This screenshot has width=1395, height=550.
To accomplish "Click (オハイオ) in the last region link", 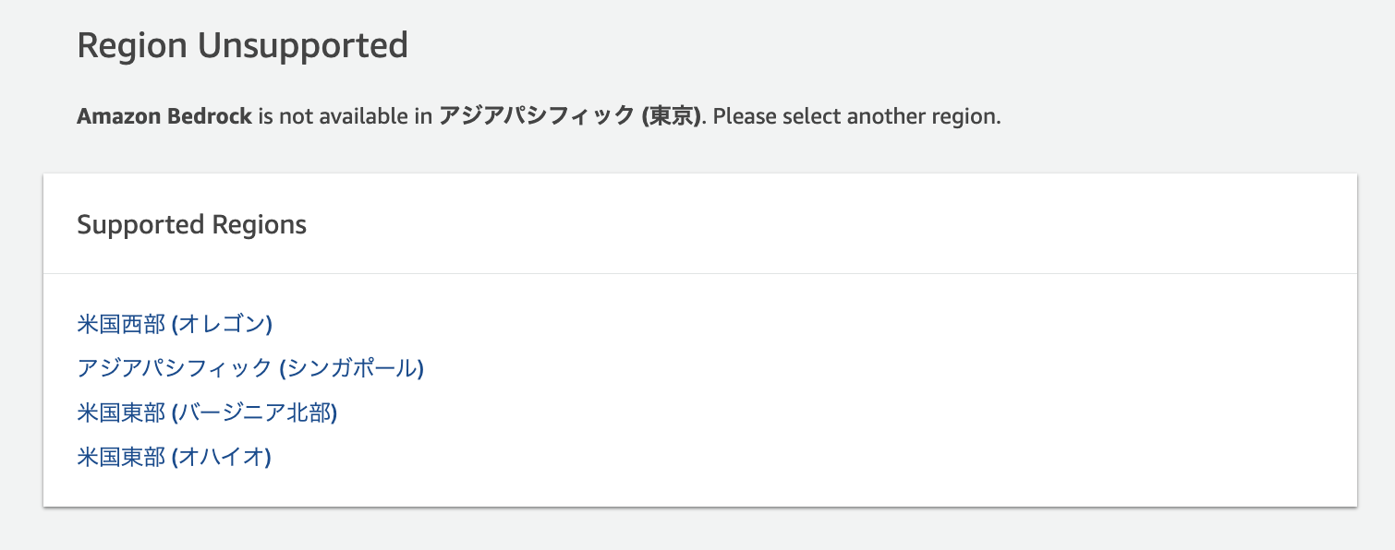I will coord(222,457).
